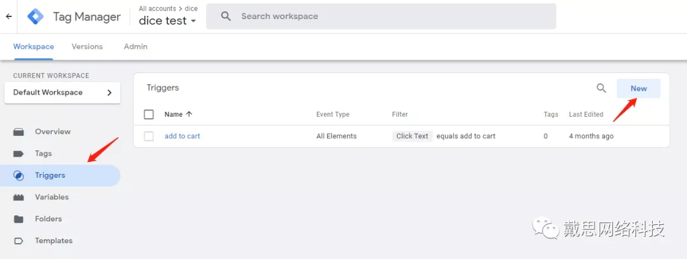This screenshot has width=687, height=259.
Task: Click the back arrow icon
Action: (x=9, y=17)
